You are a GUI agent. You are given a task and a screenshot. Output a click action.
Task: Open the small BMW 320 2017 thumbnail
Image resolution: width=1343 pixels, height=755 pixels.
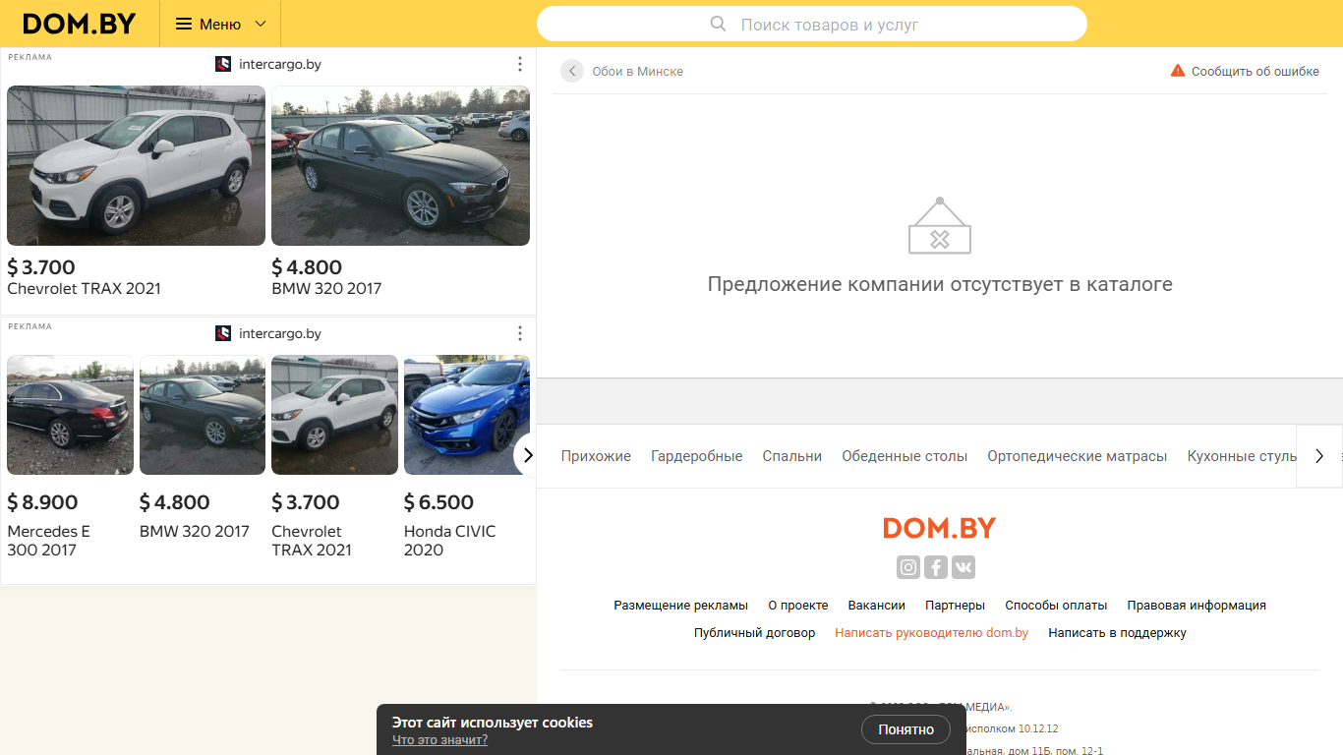tap(203, 415)
